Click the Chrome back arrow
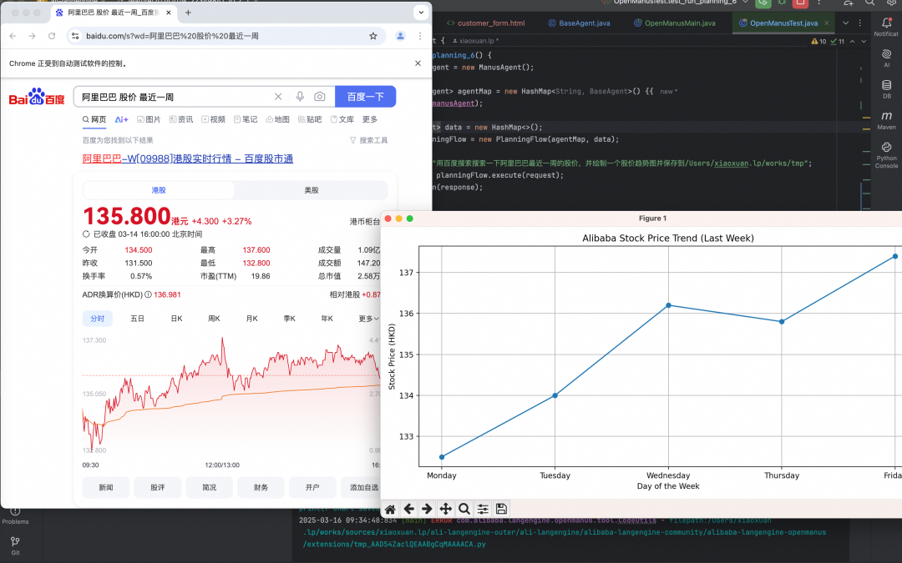The width and height of the screenshot is (902, 563). [x=13, y=36]
